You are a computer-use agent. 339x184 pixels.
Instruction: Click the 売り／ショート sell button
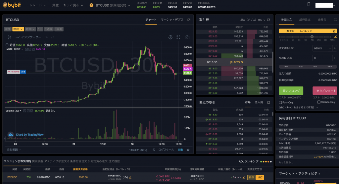point(325,91)
